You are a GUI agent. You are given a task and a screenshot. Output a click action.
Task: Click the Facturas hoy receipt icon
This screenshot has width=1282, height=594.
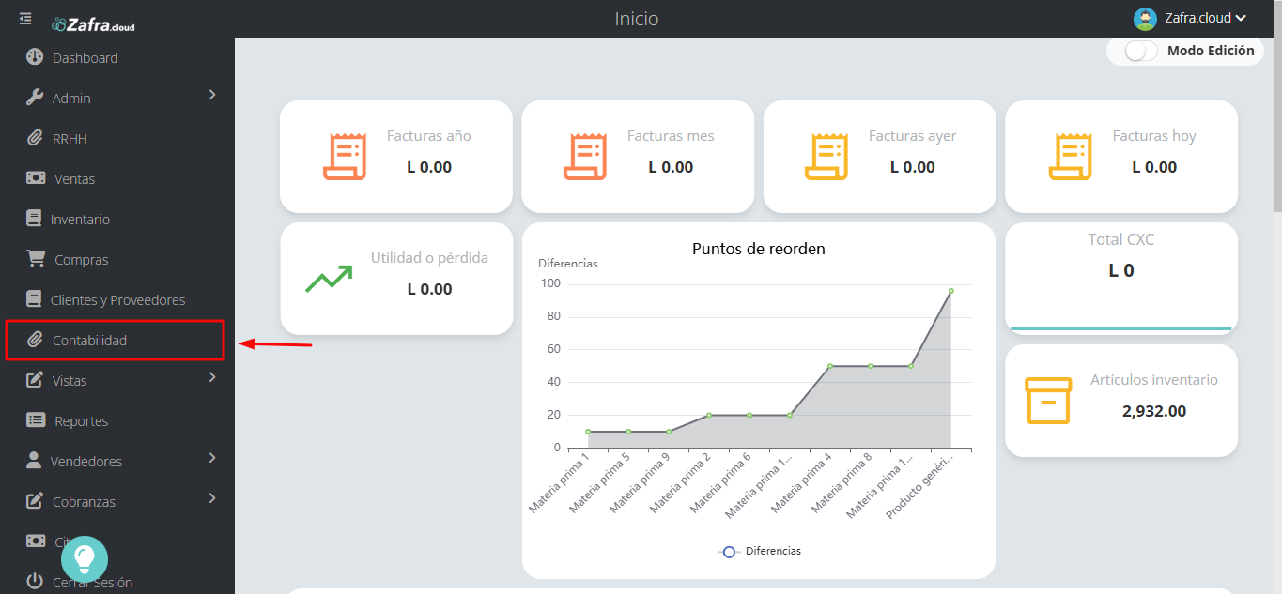pyautogui.click(x=1071, y=157)
